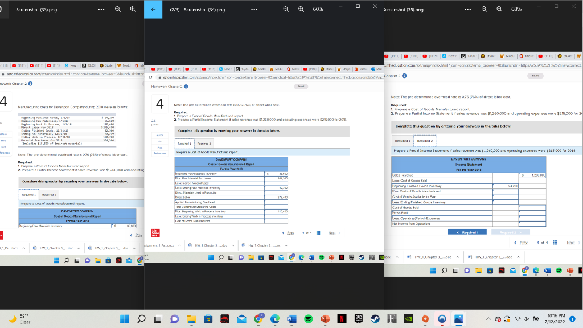Open the clock showing 10:16 PM
This screenshot has width=583, height=328.
pos(555,319)
